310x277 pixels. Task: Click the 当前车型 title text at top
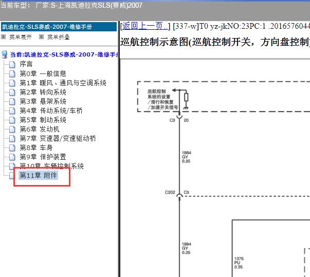point(71,5)
